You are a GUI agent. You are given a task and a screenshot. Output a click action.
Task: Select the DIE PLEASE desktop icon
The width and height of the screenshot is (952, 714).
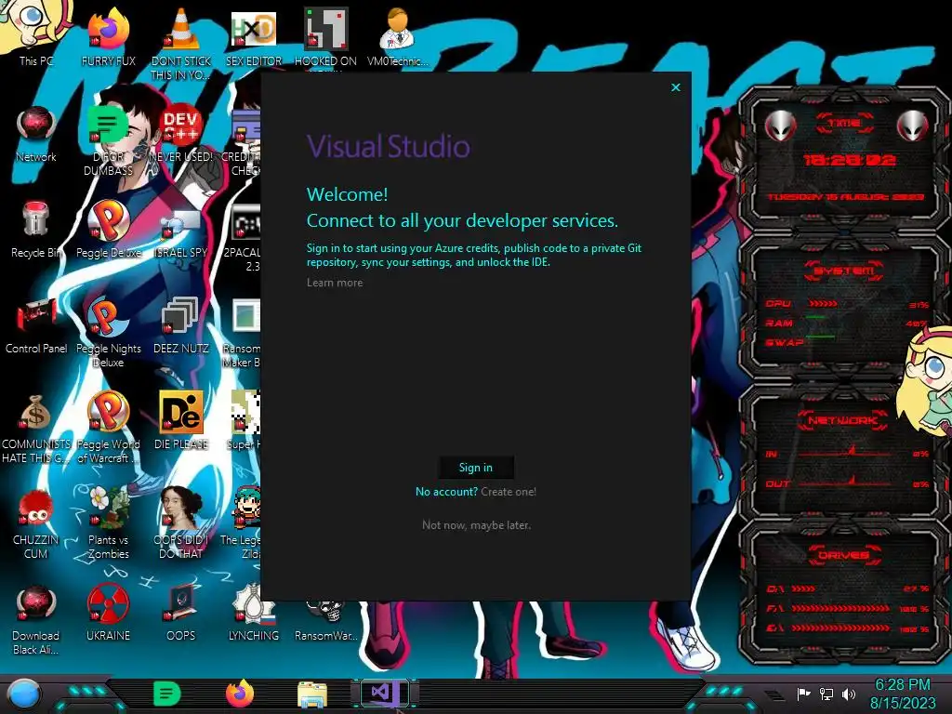(181, 420)
